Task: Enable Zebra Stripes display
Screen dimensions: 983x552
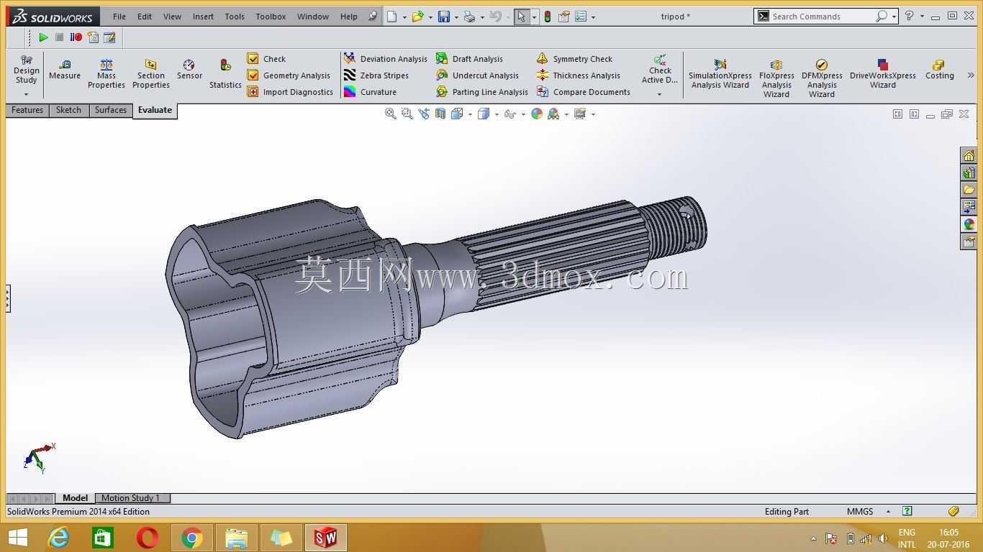Action: 376,75
